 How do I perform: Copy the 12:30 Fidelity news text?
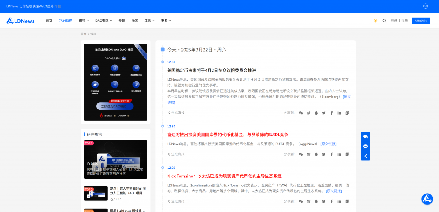point(347,154)
